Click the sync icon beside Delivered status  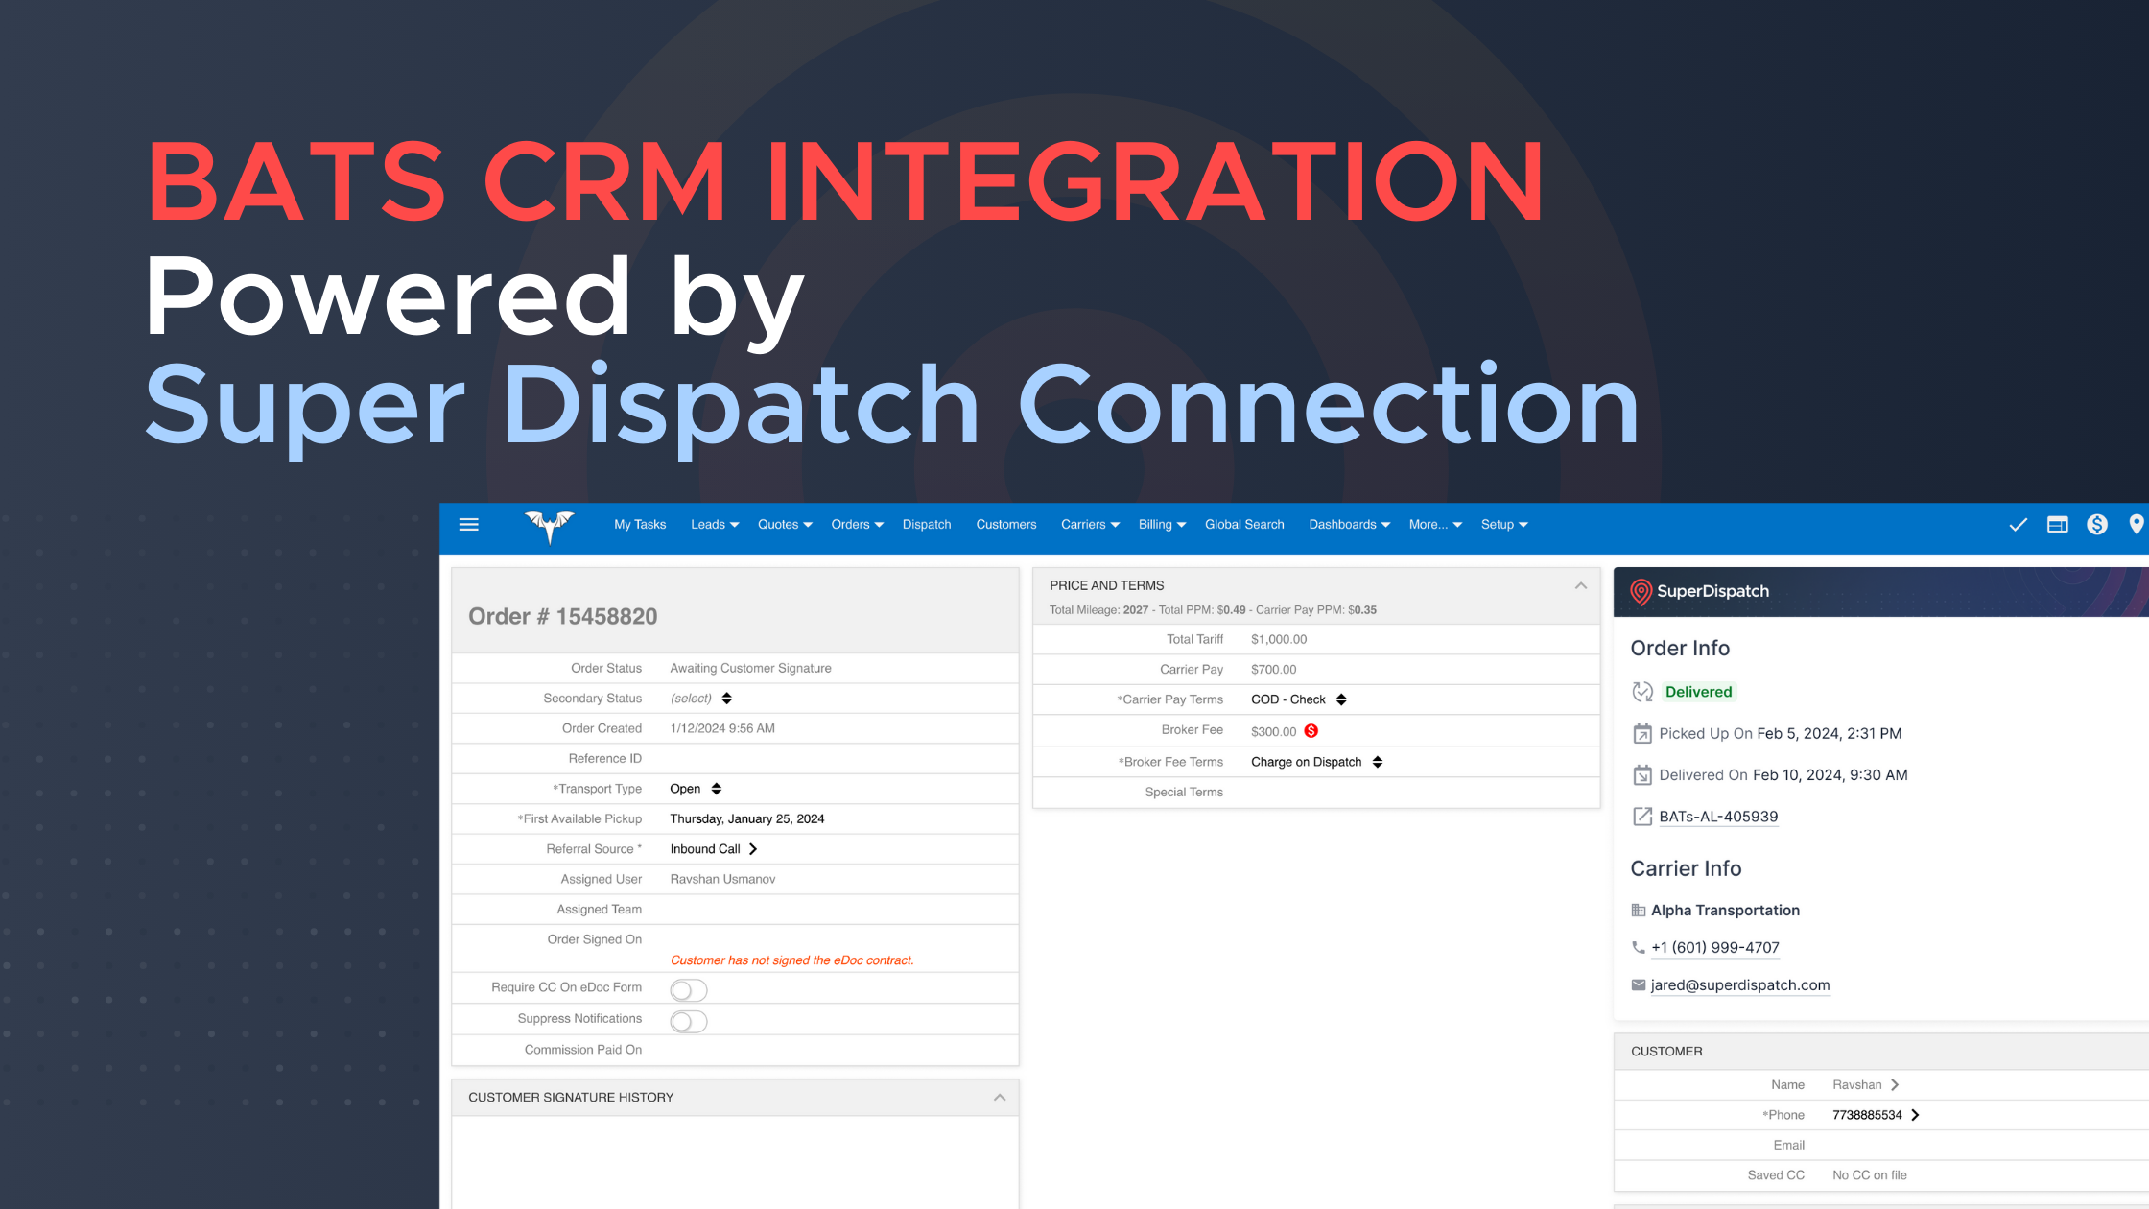[1641, 690]
